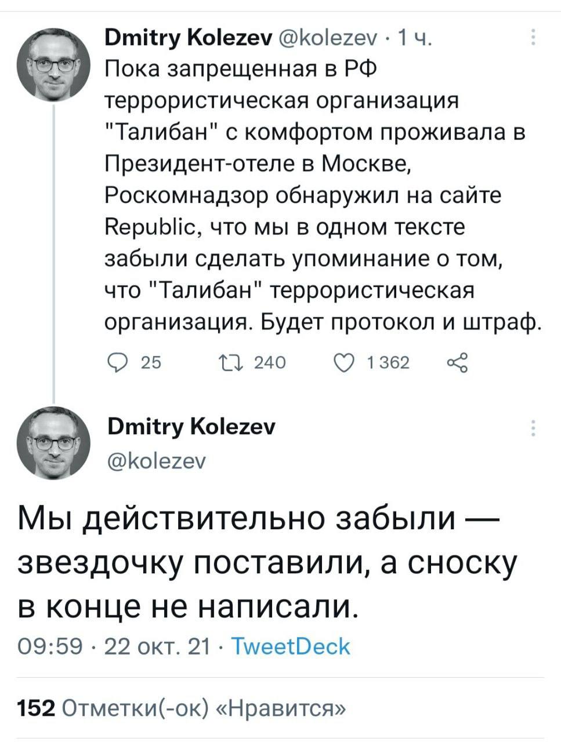Click the share icon under first tweet
561x742 pixels.
[x=457, y=363]
